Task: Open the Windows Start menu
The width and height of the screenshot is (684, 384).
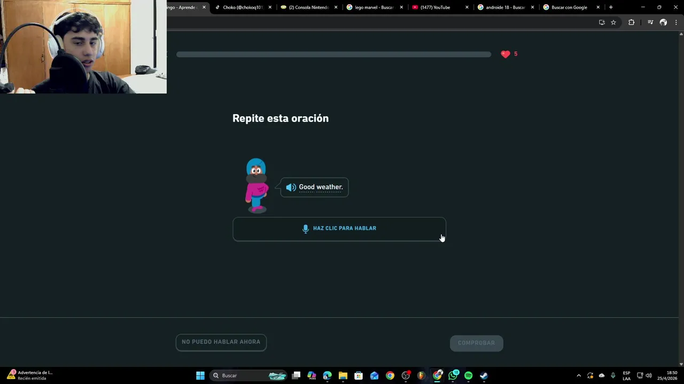Action: tap(200, 375)
